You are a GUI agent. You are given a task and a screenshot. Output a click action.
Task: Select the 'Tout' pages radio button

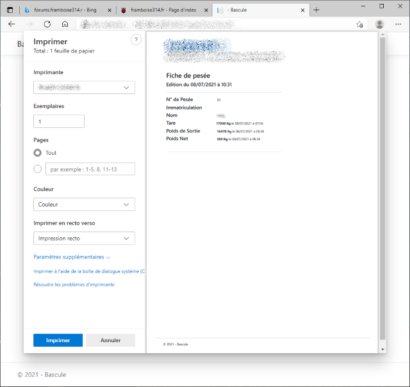pos(38,153)
